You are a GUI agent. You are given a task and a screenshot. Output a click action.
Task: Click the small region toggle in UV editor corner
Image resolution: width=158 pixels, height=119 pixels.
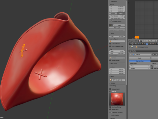click(128, 3)
